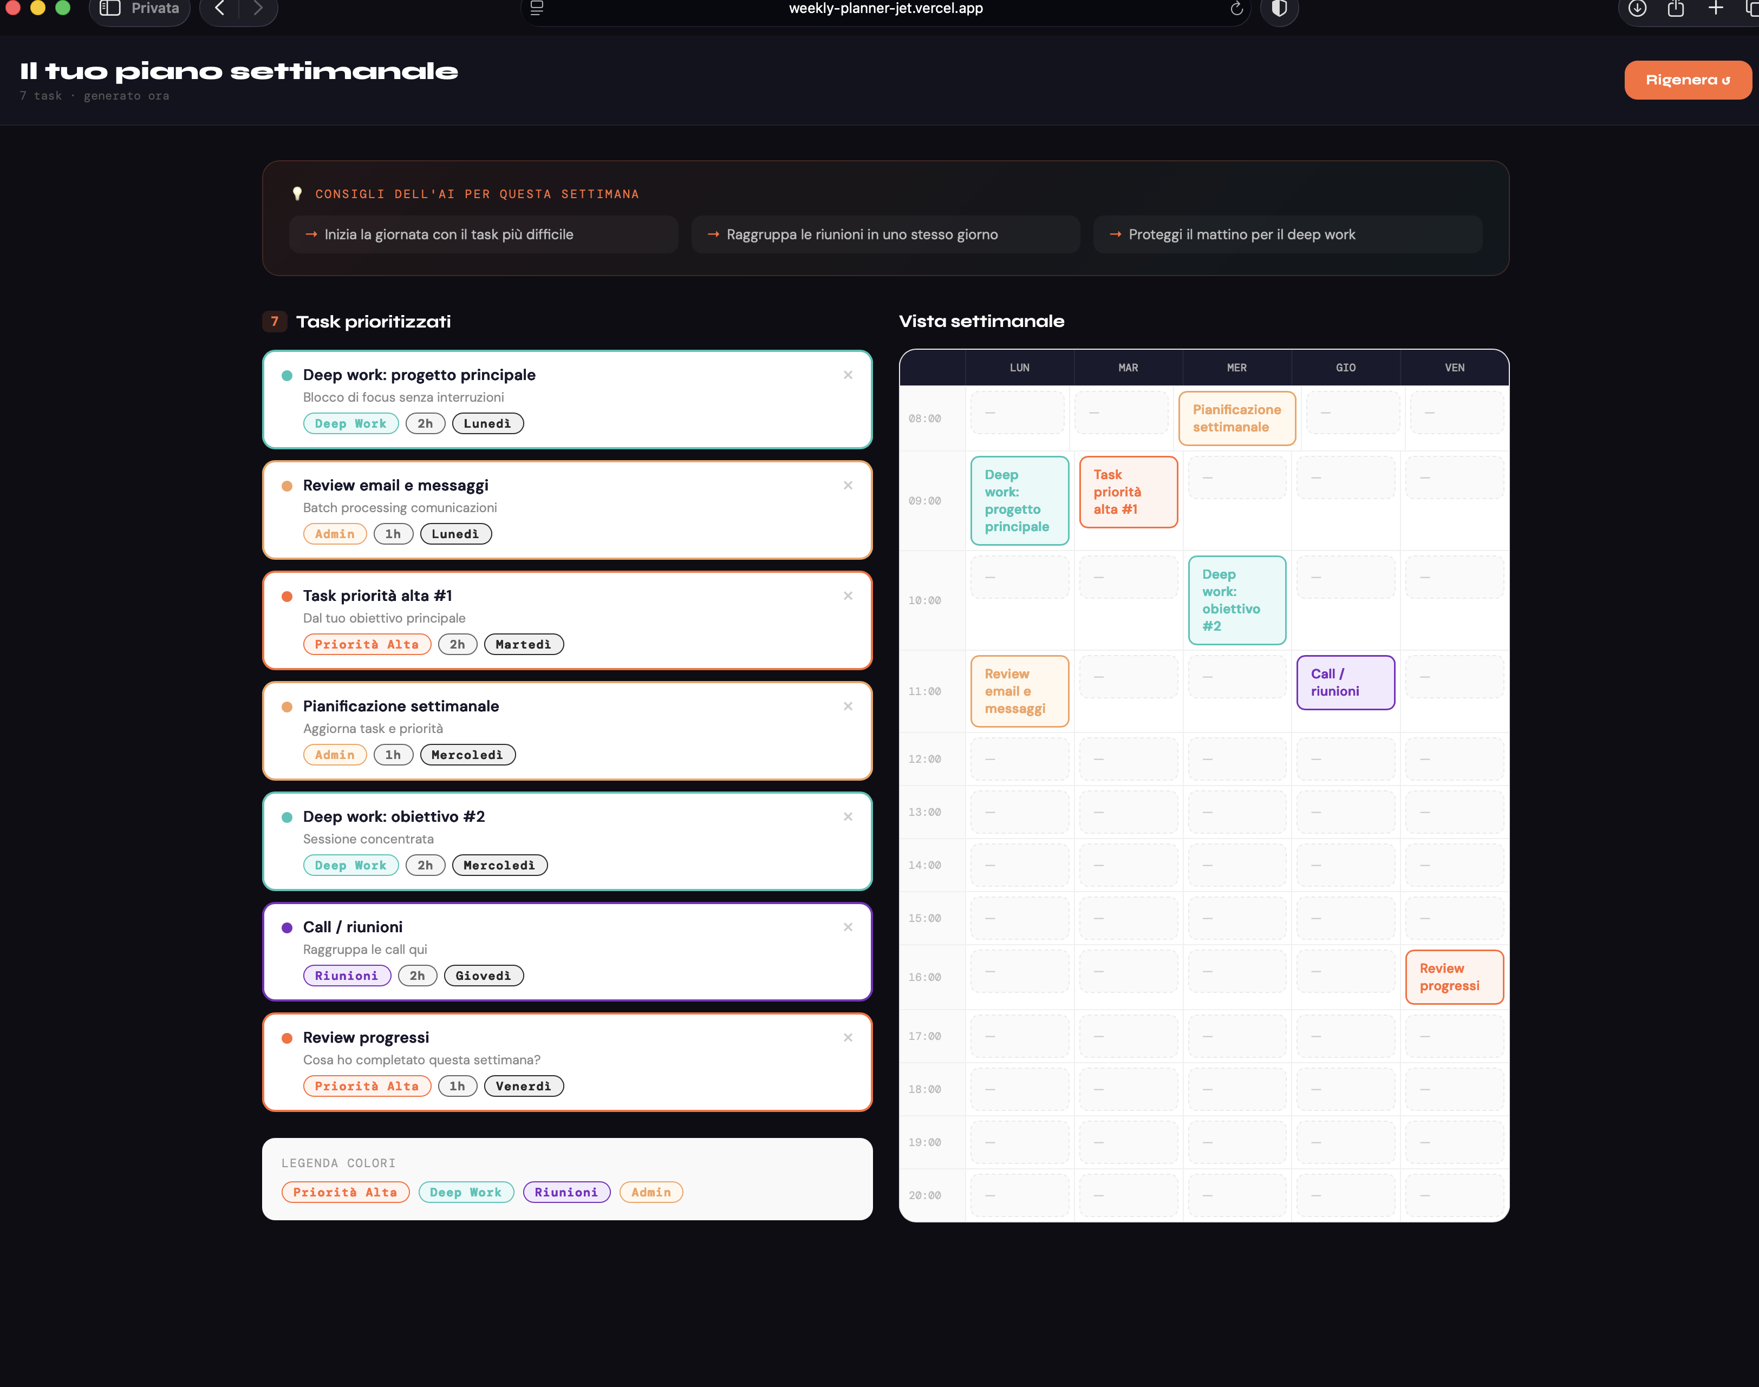Open Call / riunioni calendar block
The height and width of the screenshot is (1387, 1759).
1346,683
